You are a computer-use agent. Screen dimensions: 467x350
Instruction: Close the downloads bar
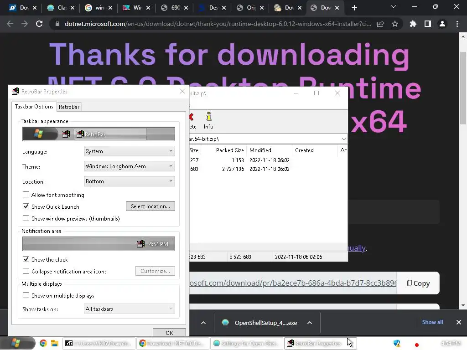click(x=459, y=322)
